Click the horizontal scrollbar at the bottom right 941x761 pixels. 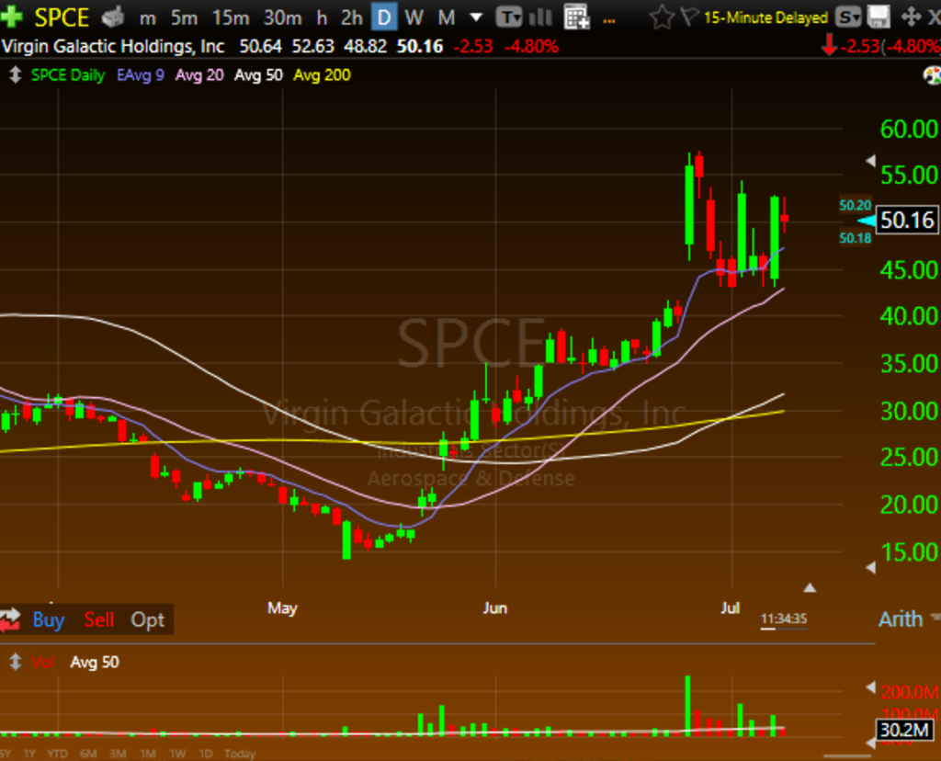848,756
